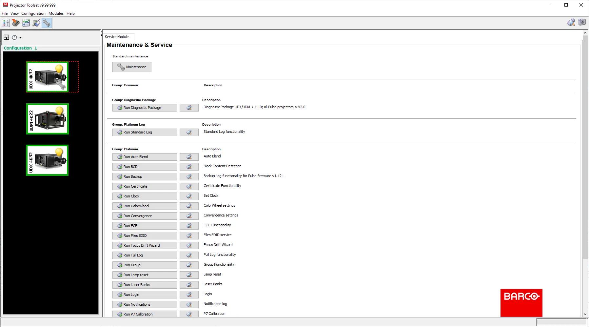
Task: Click the Maintenance button
Action: [132, 67]
